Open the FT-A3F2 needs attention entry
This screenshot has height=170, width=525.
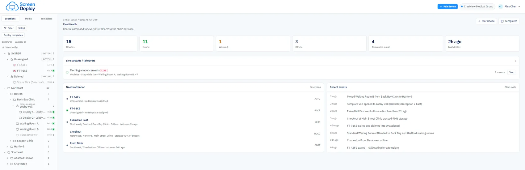pyautogui.click(x=193, y=99)
